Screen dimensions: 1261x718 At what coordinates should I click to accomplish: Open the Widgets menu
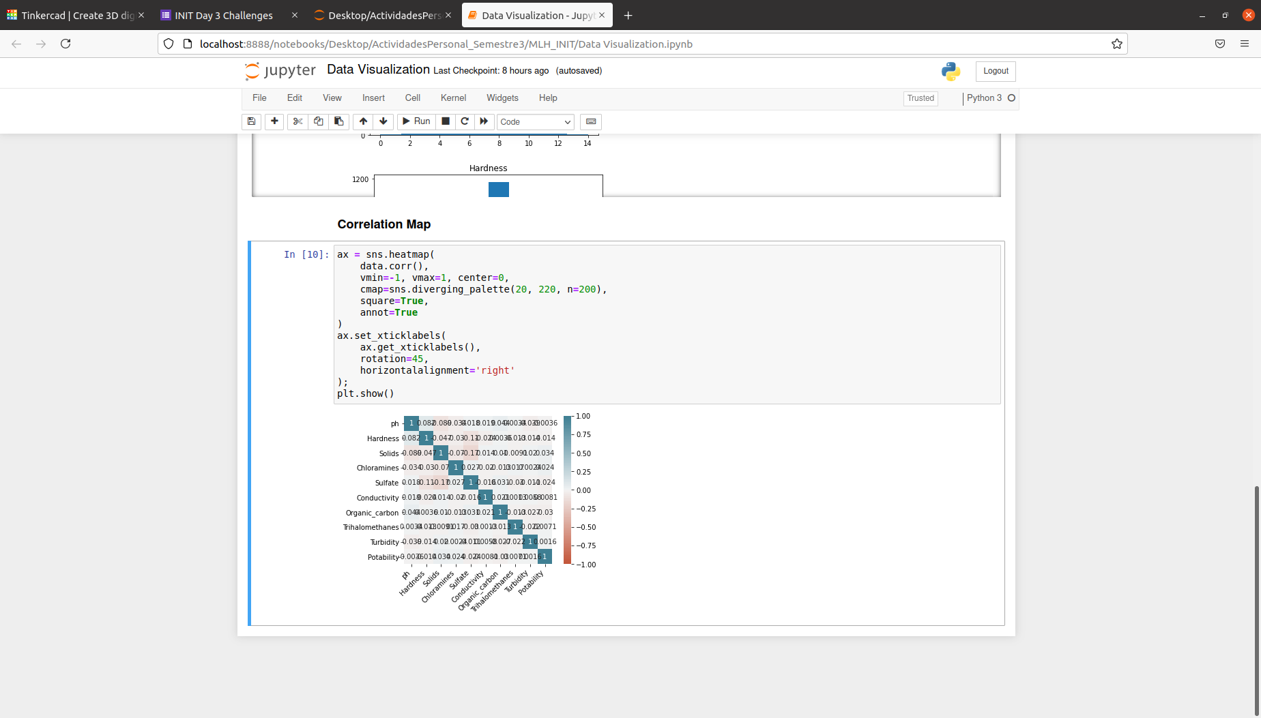pyautogui.click(x=502, y=98)
